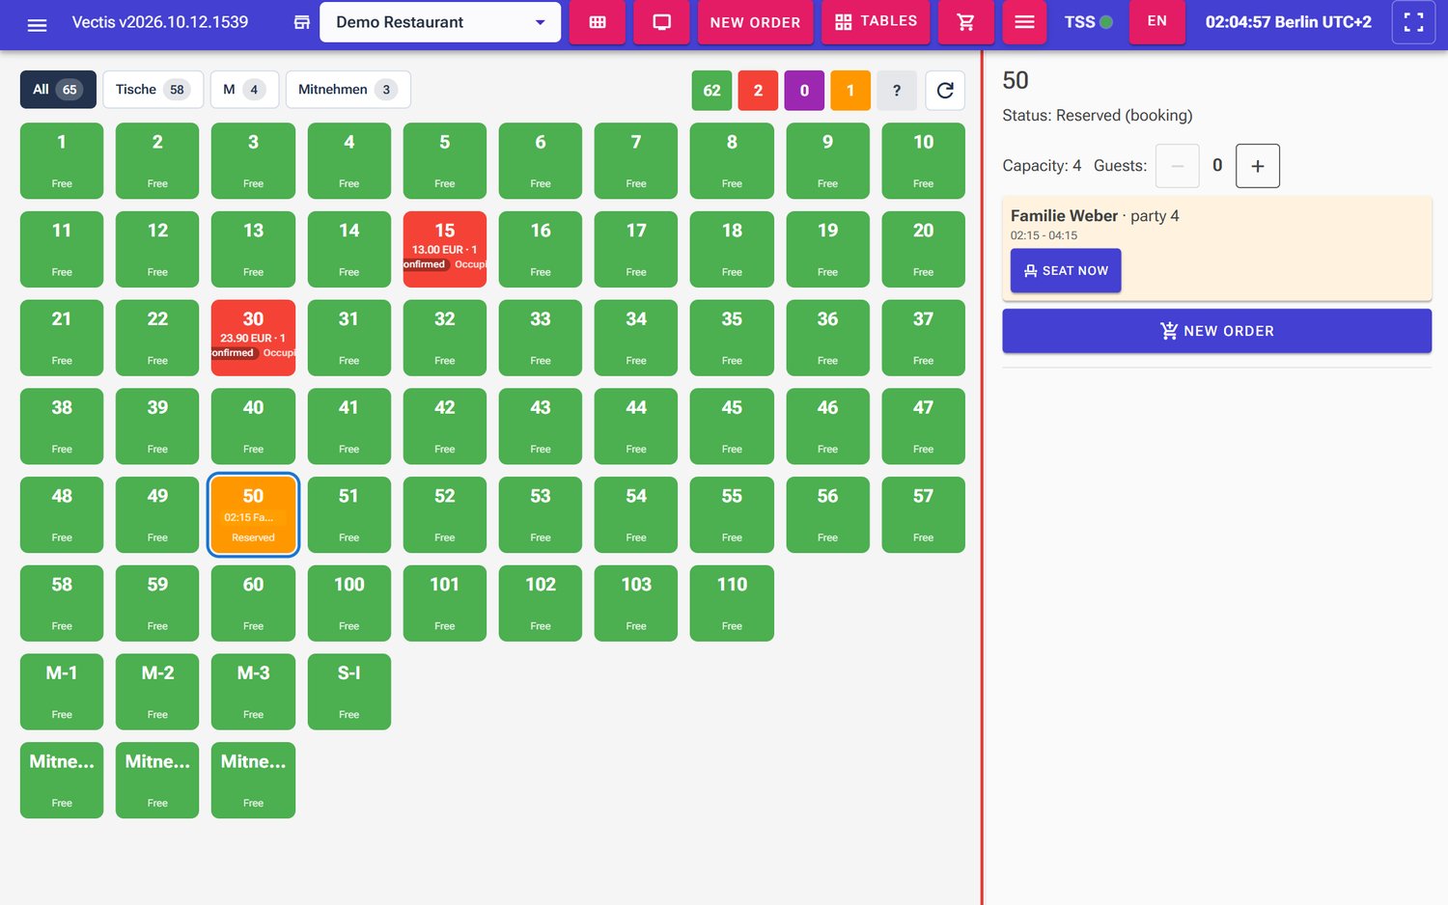Open the shopping cart icon button

[966, 22]
